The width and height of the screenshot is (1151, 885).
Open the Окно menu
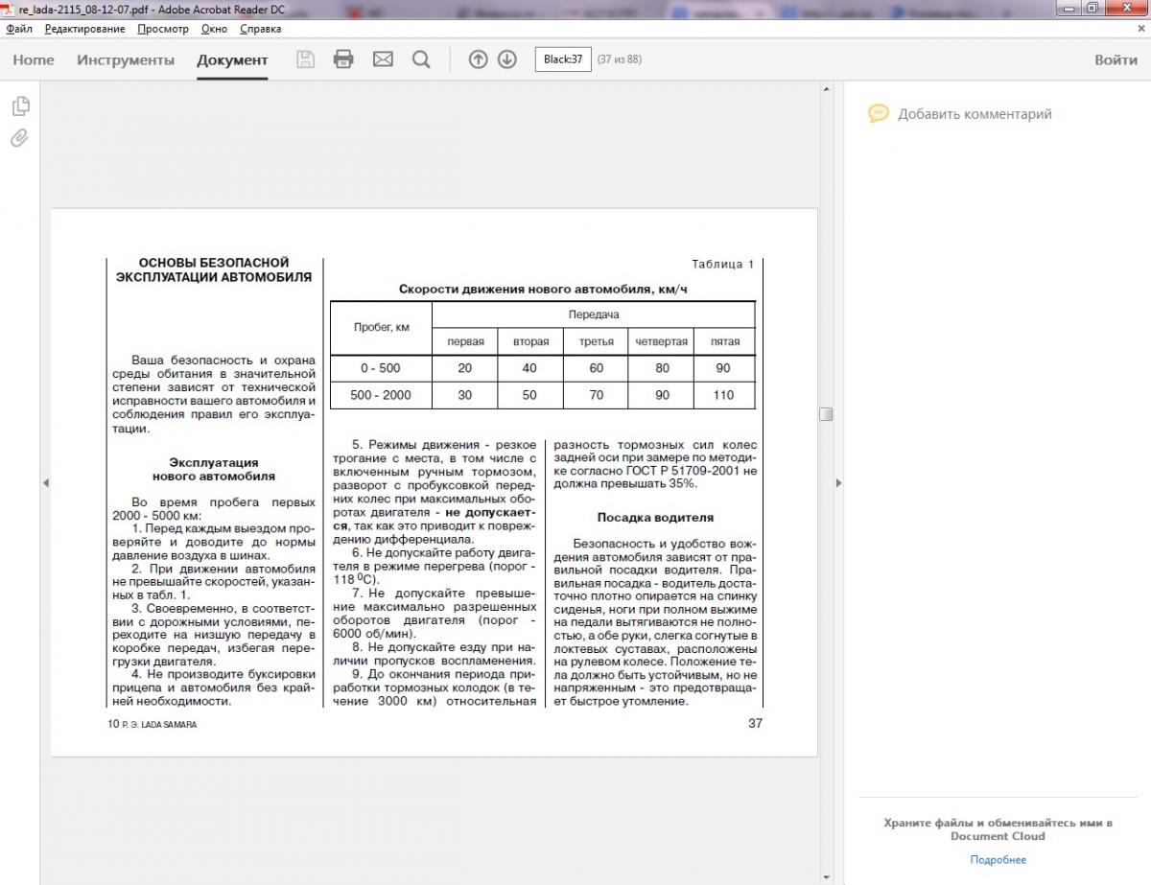click(214, 29)
